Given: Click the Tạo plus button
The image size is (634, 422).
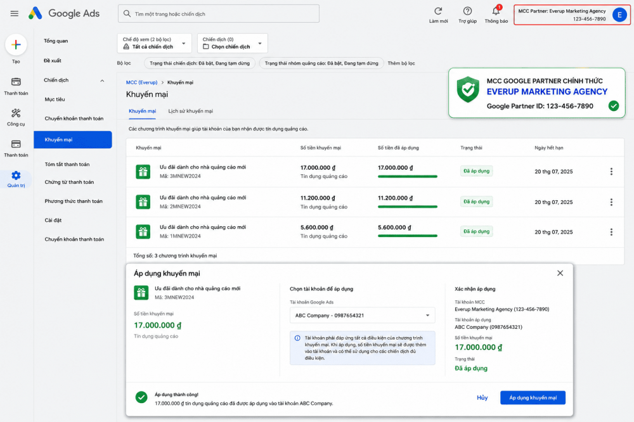Looking at the screenshot, I should (x=16, y=44).
